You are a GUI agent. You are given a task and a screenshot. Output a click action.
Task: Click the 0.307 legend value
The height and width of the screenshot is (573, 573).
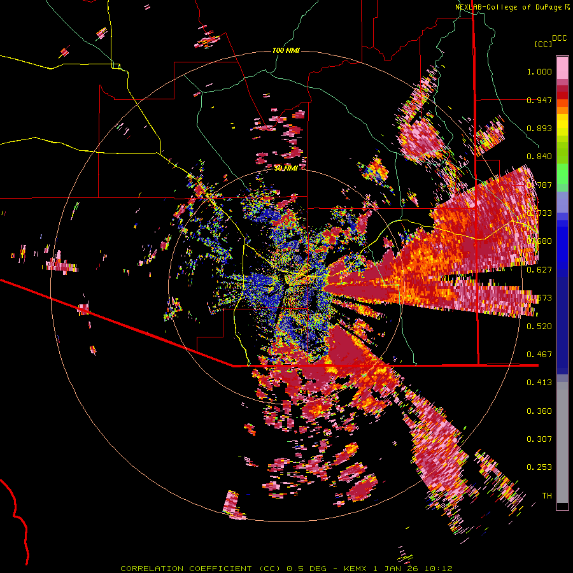539,439
